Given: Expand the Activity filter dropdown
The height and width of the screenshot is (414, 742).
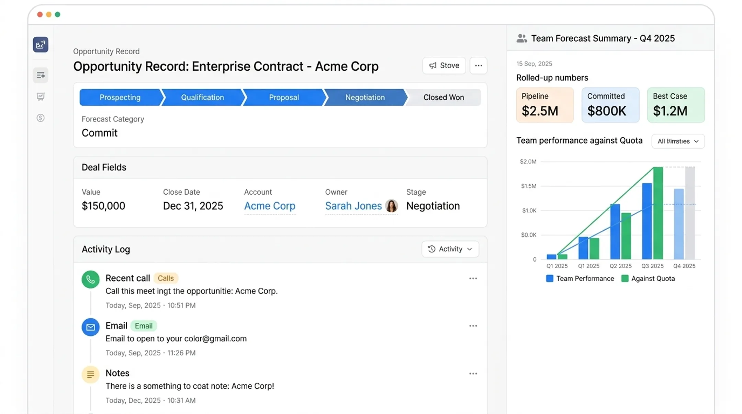Looking at the screenshot, I should tap(450, 249).
